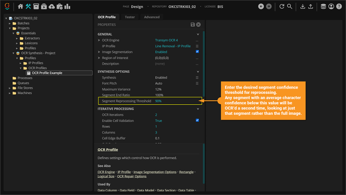Expand the OCR Engine property arrow
This screenshot has height=195, width=346.
tap(99, 40)
